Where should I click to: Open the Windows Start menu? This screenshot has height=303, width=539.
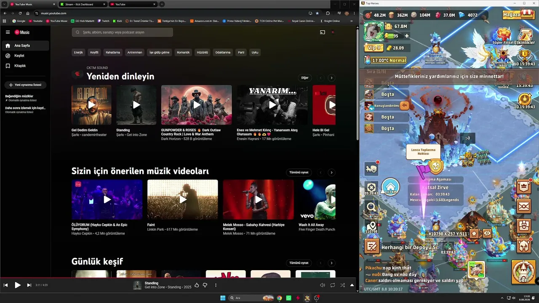223,298
